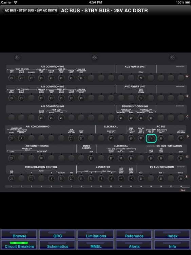This screenshot has width=191, height=255.
Task: Select the pressurization MANUAL breaker
Action: click(61, 178)
